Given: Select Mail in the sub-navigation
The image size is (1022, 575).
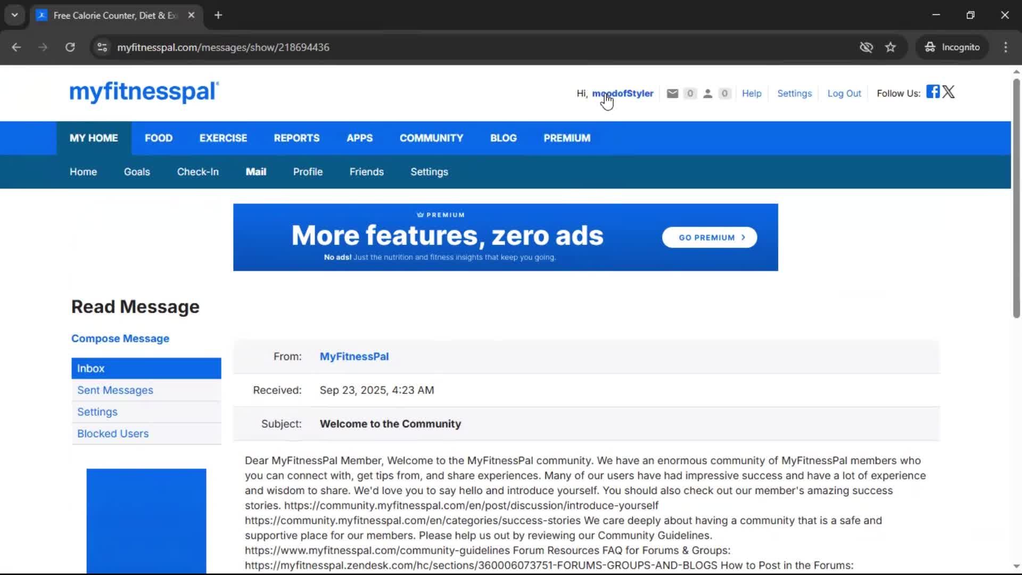Looking at the screenshot, I should tap(256, 172).
